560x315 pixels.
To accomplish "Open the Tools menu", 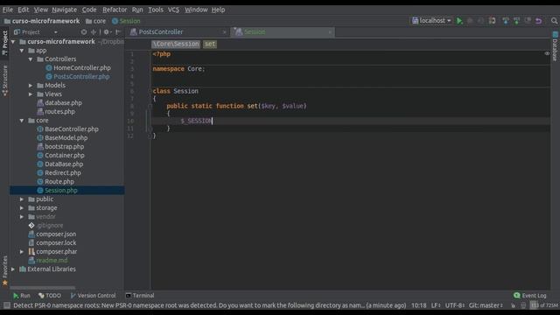I will (156, 10).
